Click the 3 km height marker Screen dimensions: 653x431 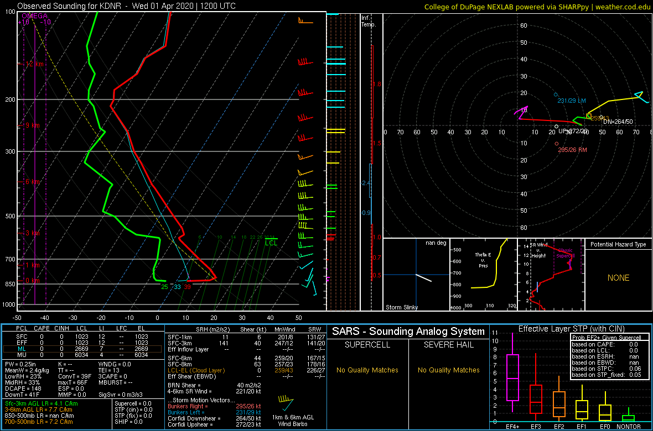[x=32, y=233]
